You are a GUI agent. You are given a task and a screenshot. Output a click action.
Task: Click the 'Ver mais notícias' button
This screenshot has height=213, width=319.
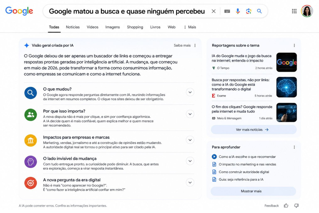[x=254, y=130]
